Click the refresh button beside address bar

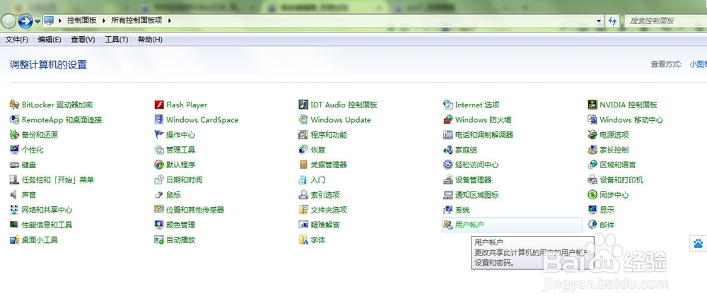(612, 20)
